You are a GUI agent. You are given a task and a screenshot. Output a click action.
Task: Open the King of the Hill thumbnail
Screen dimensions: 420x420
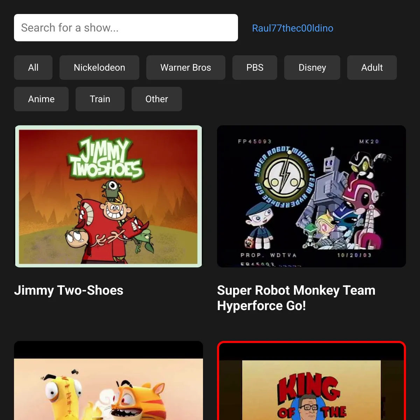click(x=311, y=381)
